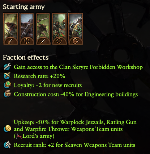Click the treasure chest Construction cost icon
The width and height of the screenshot is (150, 154).
[7, 94]
